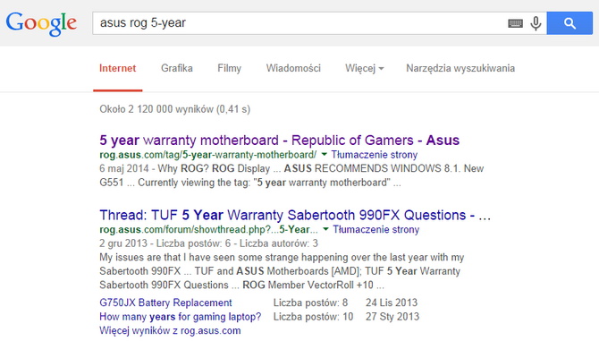Switch to the Grafika tab
Viewport: 599px width, 341px height.
[x=176, y=68]
